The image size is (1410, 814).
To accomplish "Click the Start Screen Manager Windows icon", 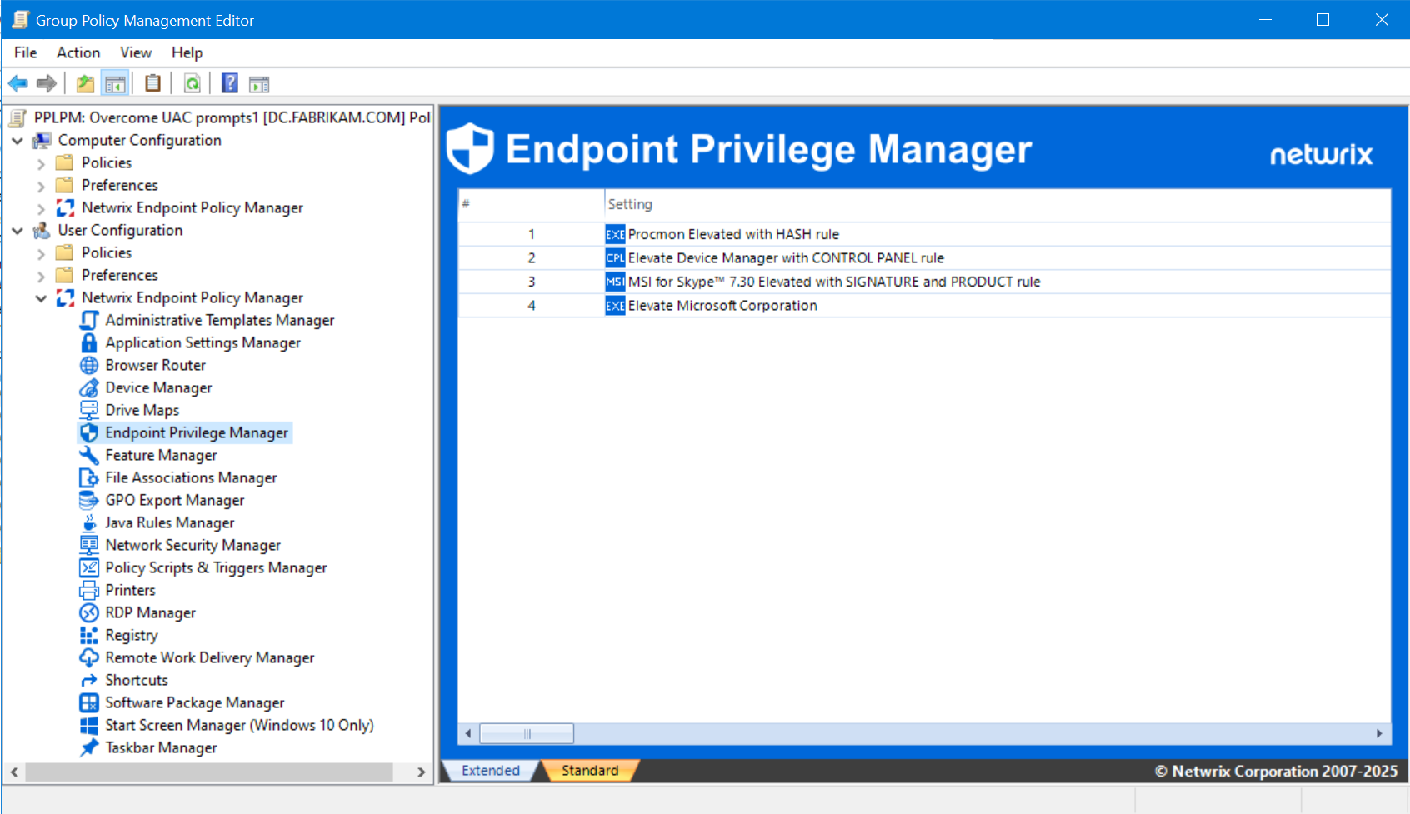I will pos(89,725).
